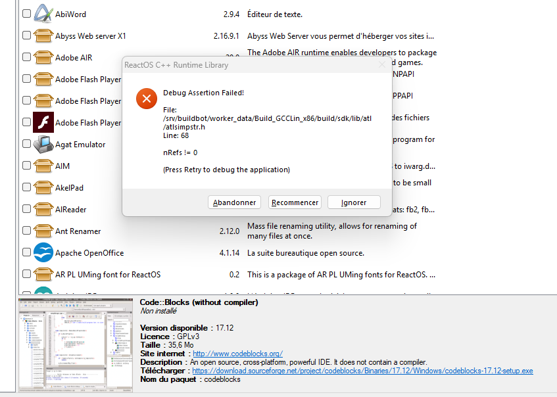This screenshot has height=397, width=557.
Task: Check the Adobe Flash Player NPAPI row checkbox
Action: [27, 78]
